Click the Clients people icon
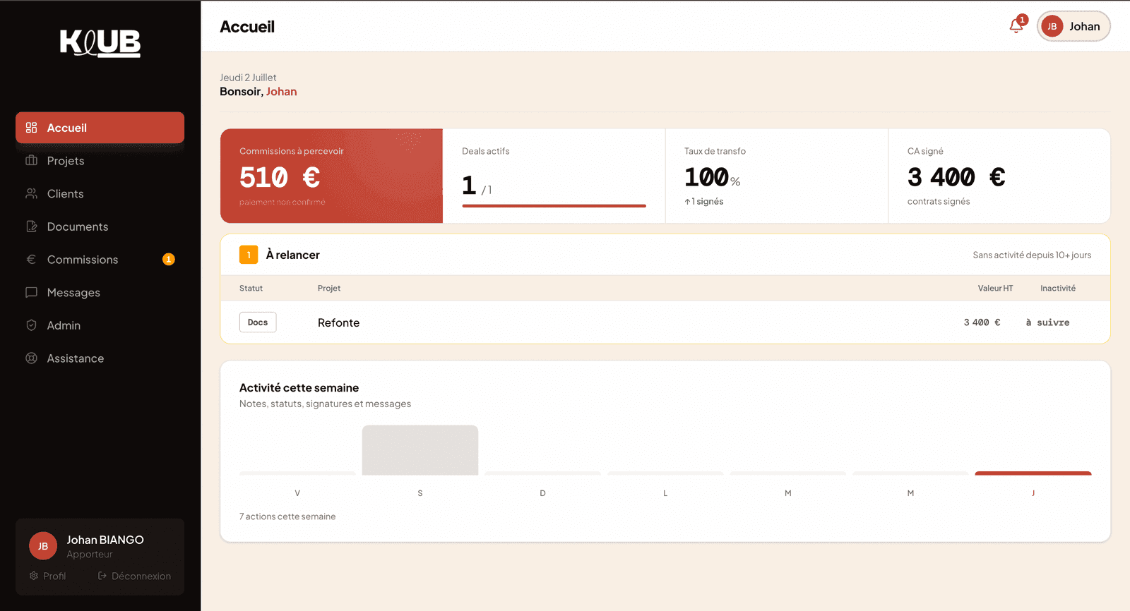 pyautogui.click(x=31, y=193)
